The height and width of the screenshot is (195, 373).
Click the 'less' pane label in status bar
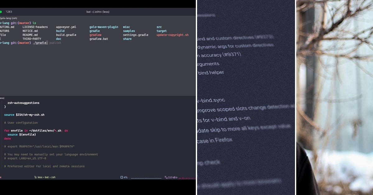[40, 177]
